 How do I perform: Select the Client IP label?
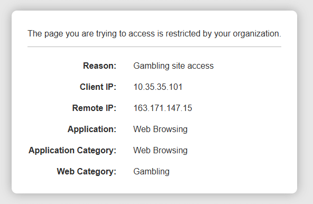(98, 87)
